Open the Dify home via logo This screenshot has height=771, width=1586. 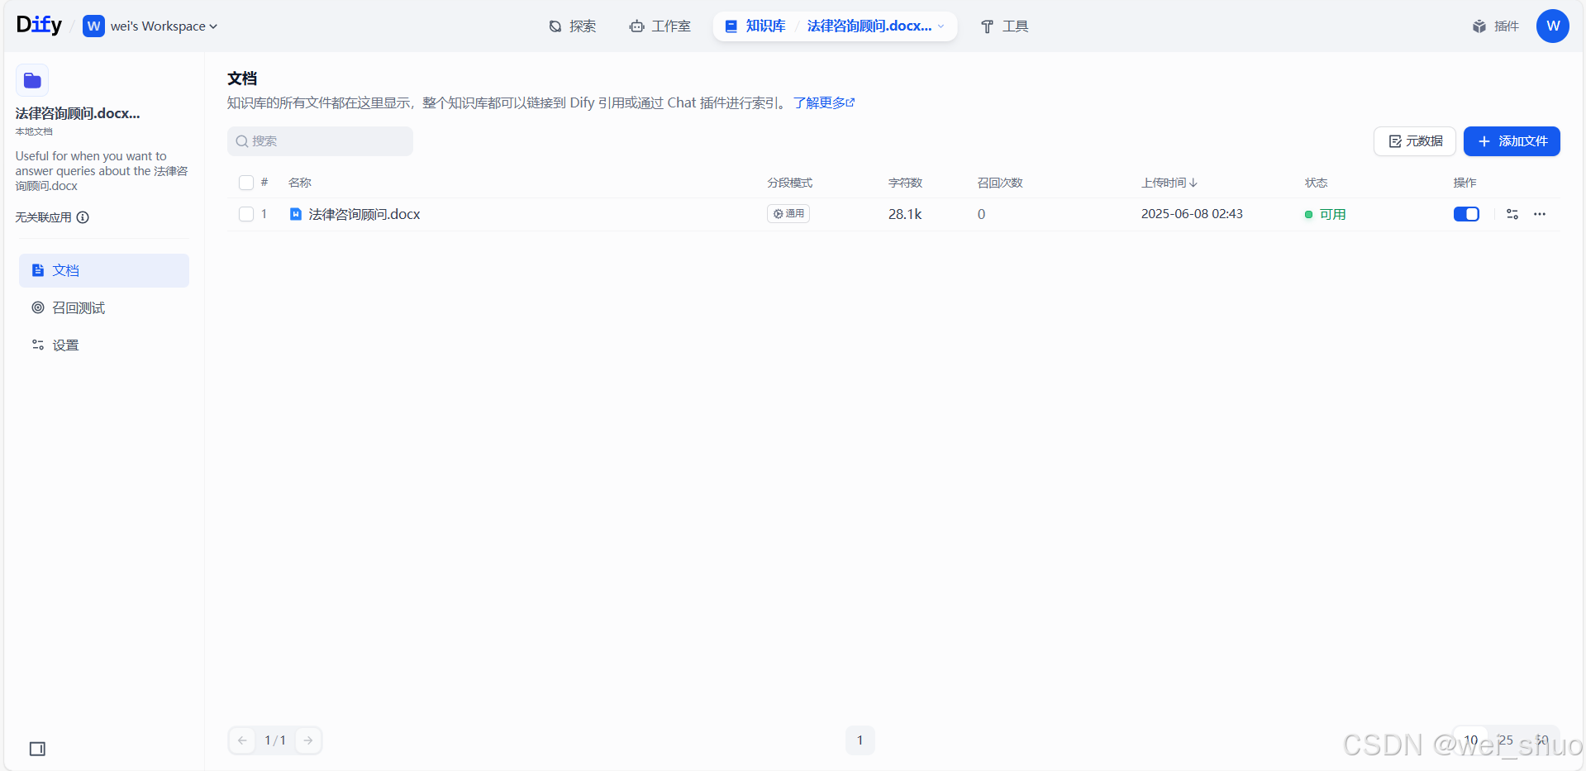click(38, 24)
